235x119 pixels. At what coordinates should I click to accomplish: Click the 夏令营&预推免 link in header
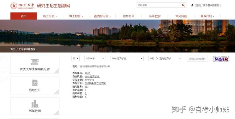tap(211, 6)
